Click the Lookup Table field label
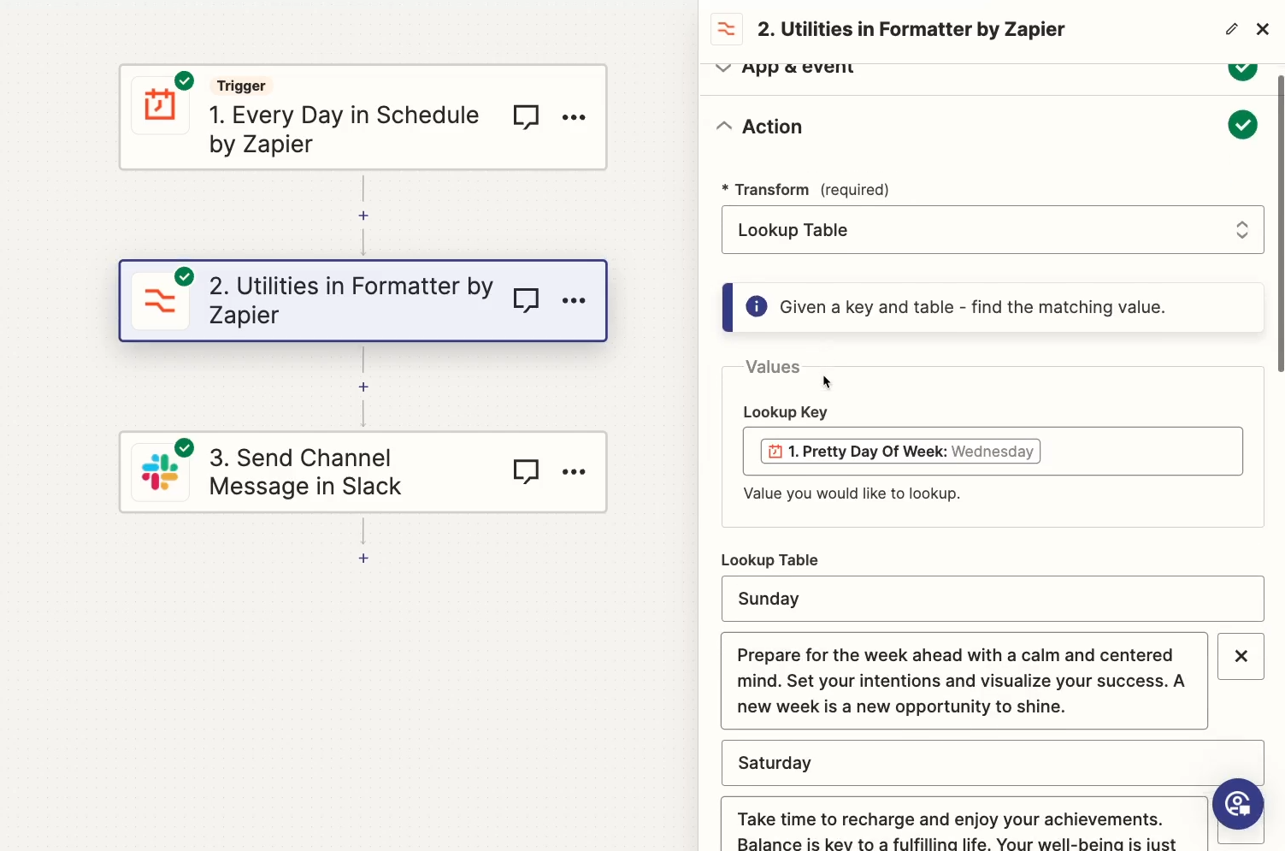Image resolution: width=1285 pixels, height=851 pixels. tap(769, 560)
